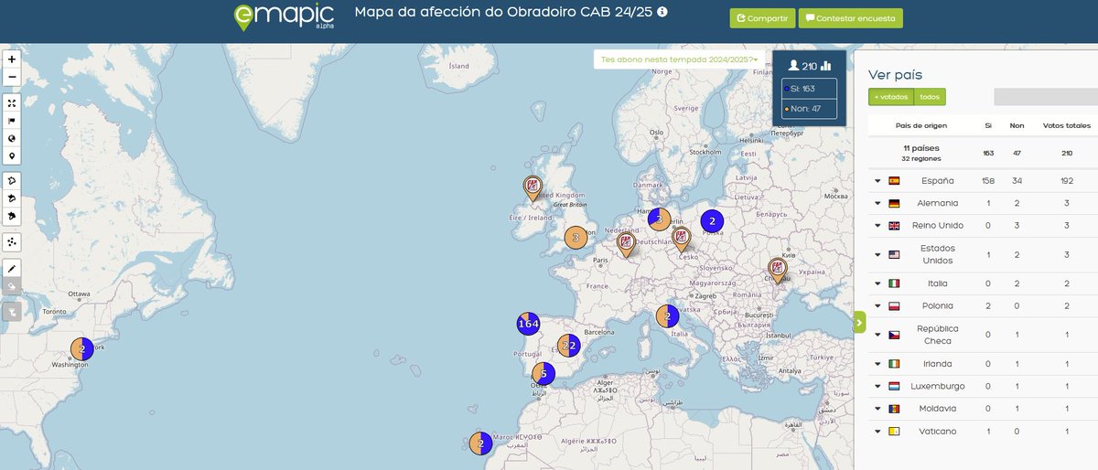Screen dimensions: 1098x470
Task: Click the Vaticano country name
Action: click(x=939, y=432)
